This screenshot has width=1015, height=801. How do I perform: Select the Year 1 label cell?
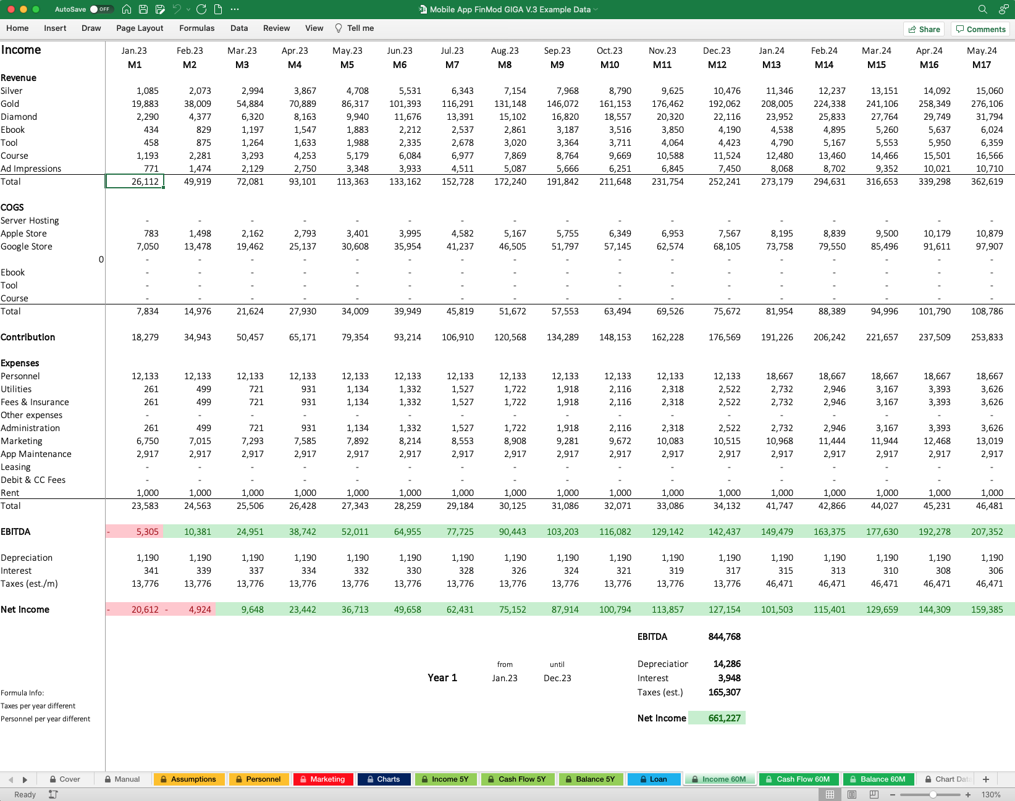point(442,677)
